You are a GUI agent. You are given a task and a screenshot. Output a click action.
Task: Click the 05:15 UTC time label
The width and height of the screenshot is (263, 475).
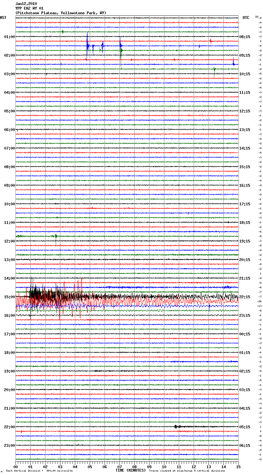pyautogui.click(x=245, y=427)
